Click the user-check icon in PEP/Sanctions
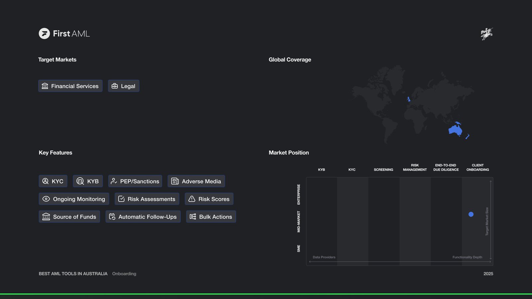 (x=114, y=181)
